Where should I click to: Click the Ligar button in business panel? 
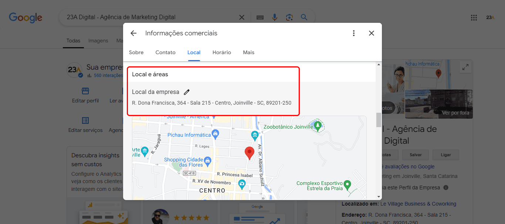click(446, 155)
